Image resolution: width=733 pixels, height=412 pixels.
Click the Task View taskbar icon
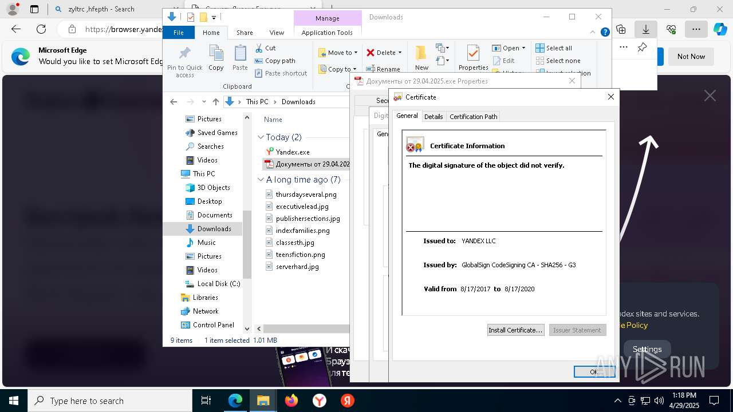[x=206, y=401]
